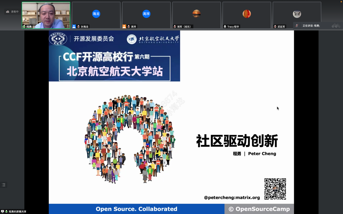Open 武延军's cat avatar tile
Image resolution: width=343 pixels, height=214 pixels.
297,14
